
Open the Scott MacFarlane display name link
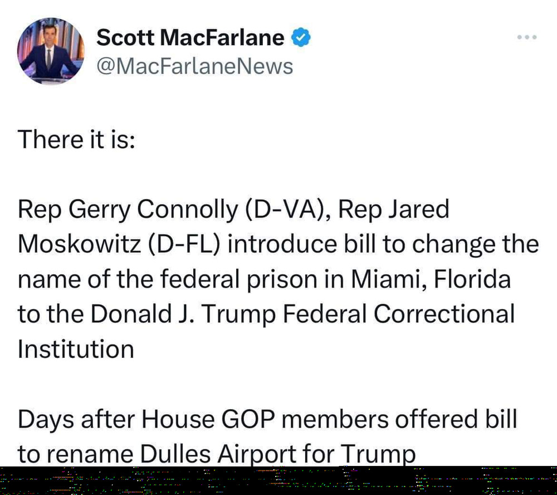click(x=190, y=37)
